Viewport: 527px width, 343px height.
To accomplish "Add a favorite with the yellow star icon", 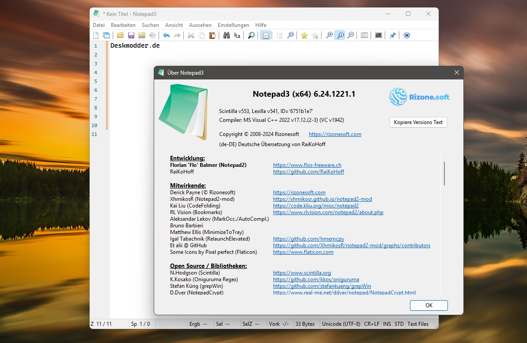I will (304, 35).
